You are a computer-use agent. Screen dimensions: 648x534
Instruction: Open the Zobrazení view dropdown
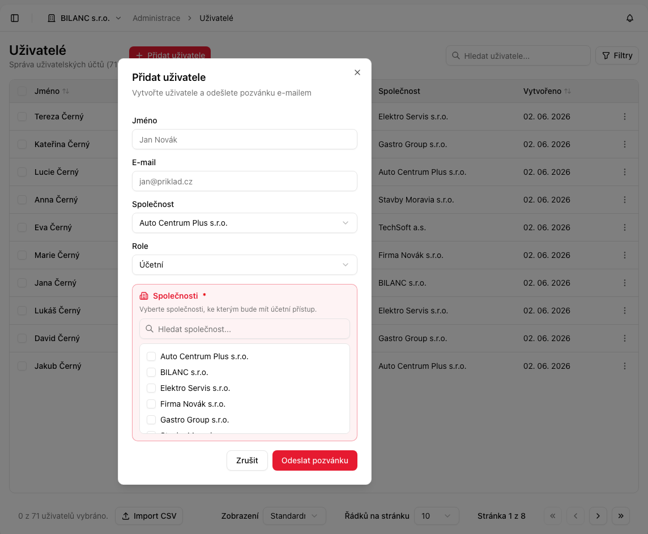coord(294,516)
